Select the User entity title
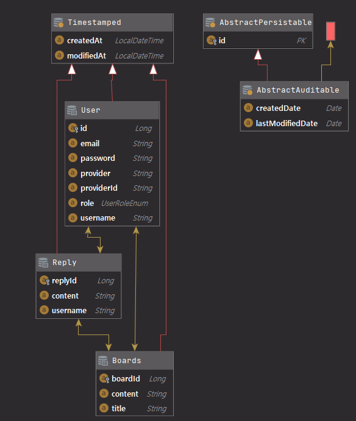Image resolution: width=356 pixels, height=421 pixels. pos(91,110)
